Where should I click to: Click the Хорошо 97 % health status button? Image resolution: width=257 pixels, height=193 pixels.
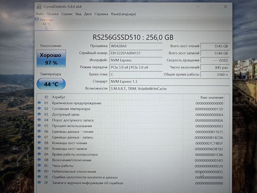click(x=51, y=58)
